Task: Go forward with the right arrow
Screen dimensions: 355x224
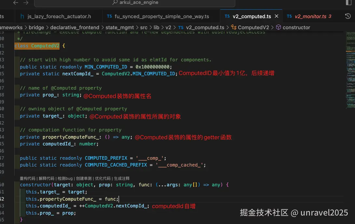Action: pos(26,3)
